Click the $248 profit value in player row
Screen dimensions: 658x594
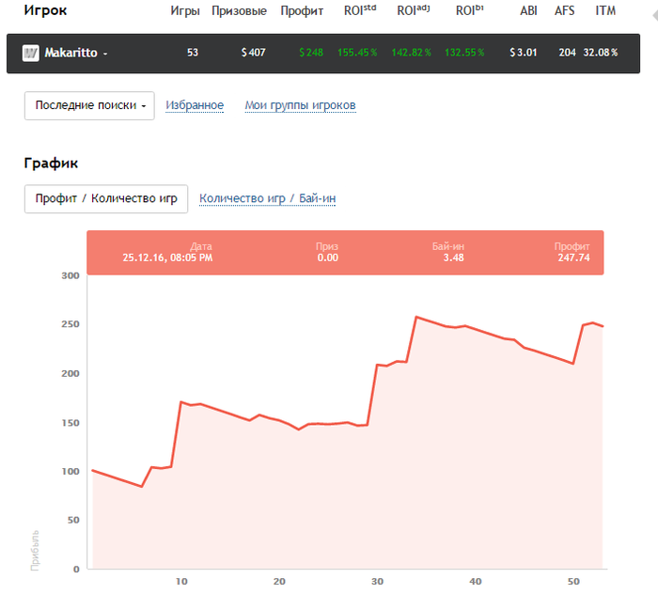click(x=311, y=53)
